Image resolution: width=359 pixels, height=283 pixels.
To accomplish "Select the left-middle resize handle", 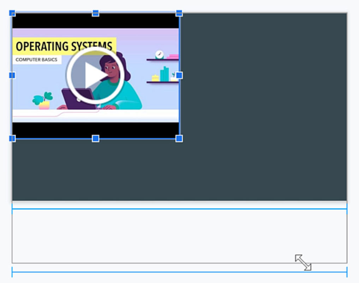I will click(12, 75).
